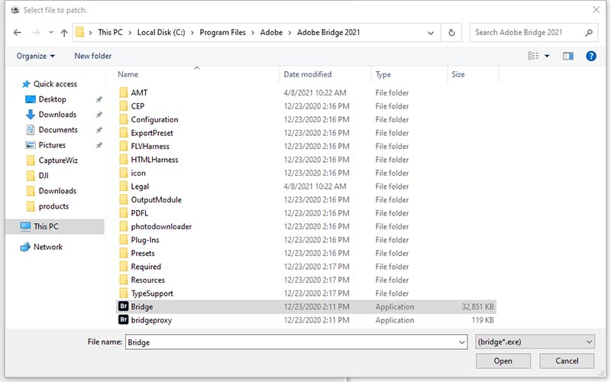Create a New folder

click(92, 56)
